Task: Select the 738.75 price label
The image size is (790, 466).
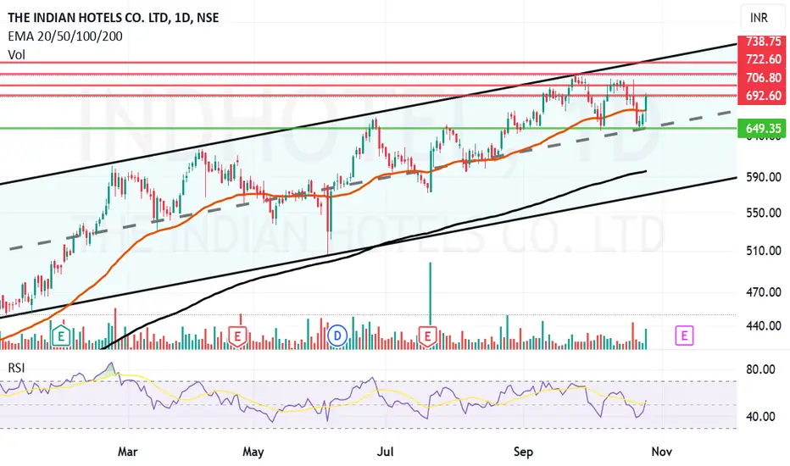Action: coord(763,42)
